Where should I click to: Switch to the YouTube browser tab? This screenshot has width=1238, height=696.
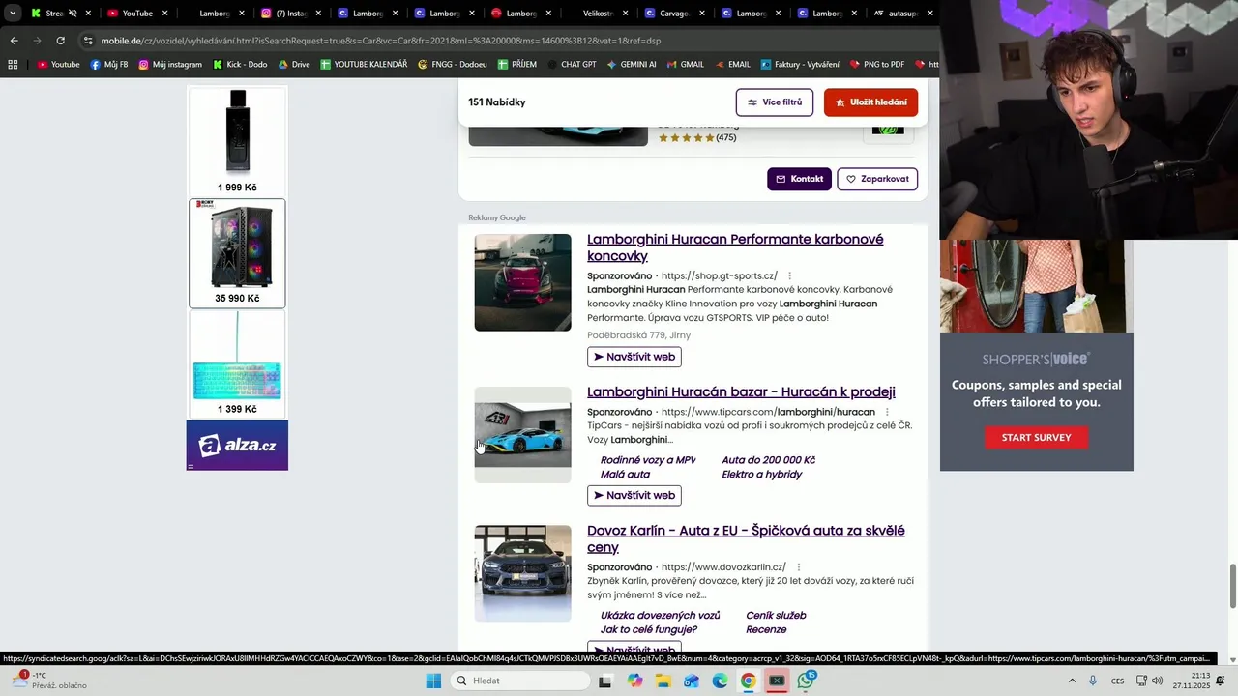[136, 14]
